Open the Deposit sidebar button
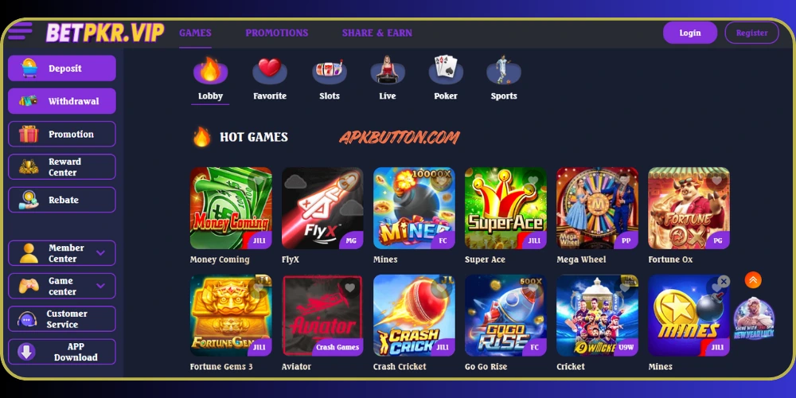This screenshot has height=398, width=796. (x=62, y=68)
